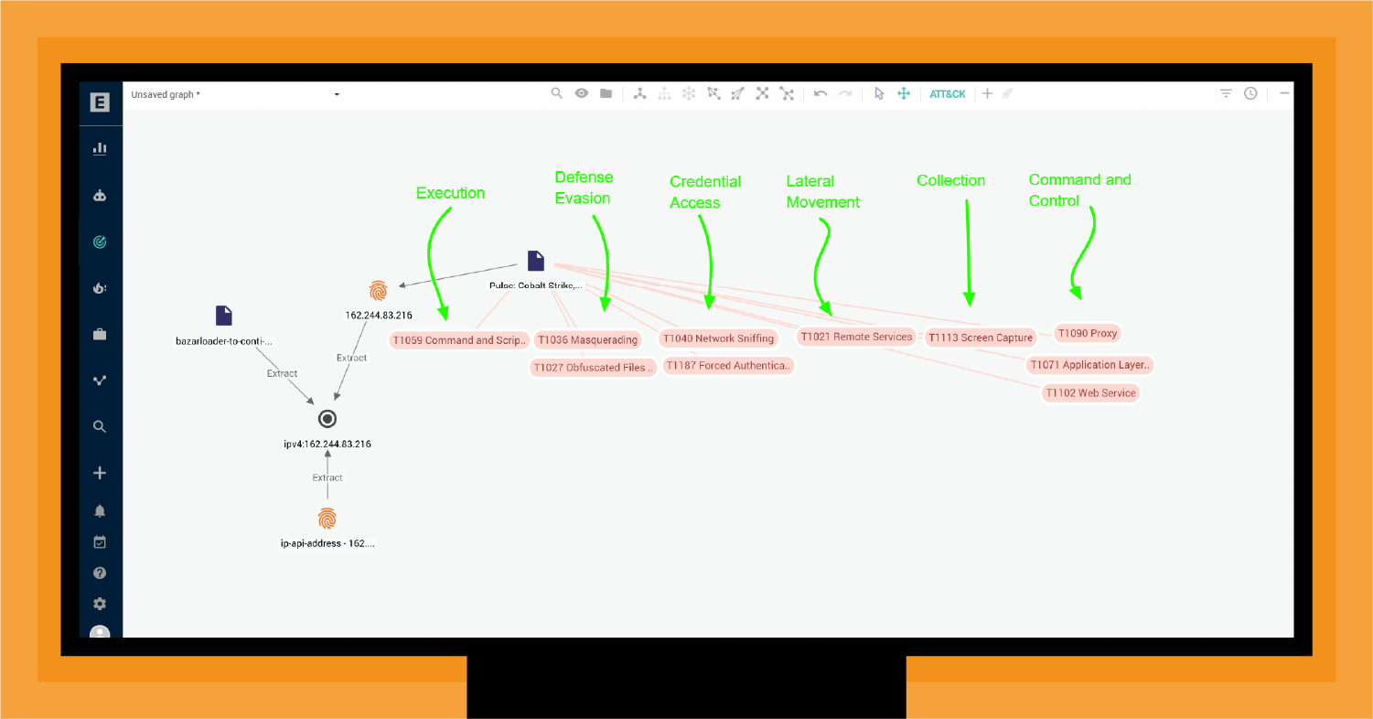Open the graph search magnifier in the toolbar
The height and width of the screenshot is (719, 1373).
point(557,93)
